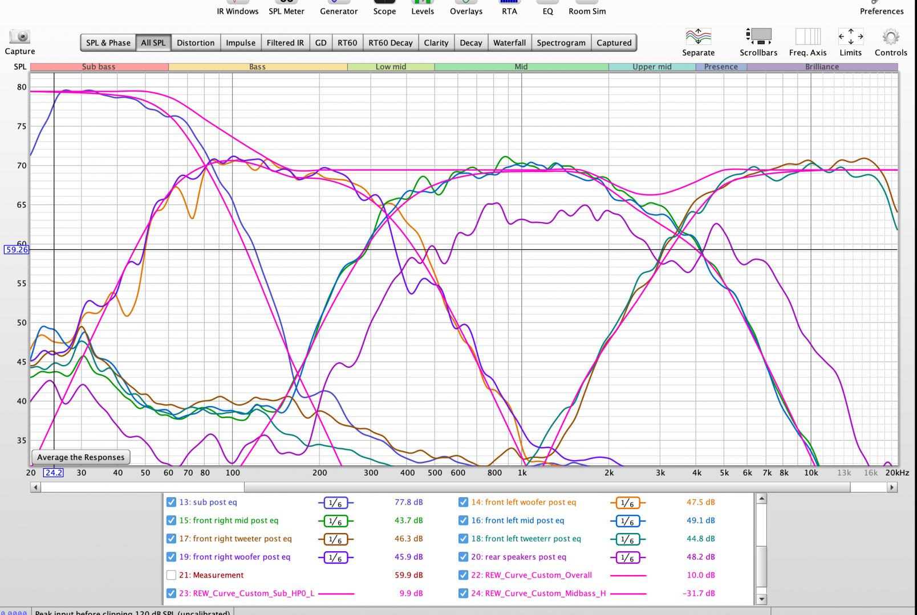
Task: Click smoothing icon for front right mid
Action: (336, 521)
